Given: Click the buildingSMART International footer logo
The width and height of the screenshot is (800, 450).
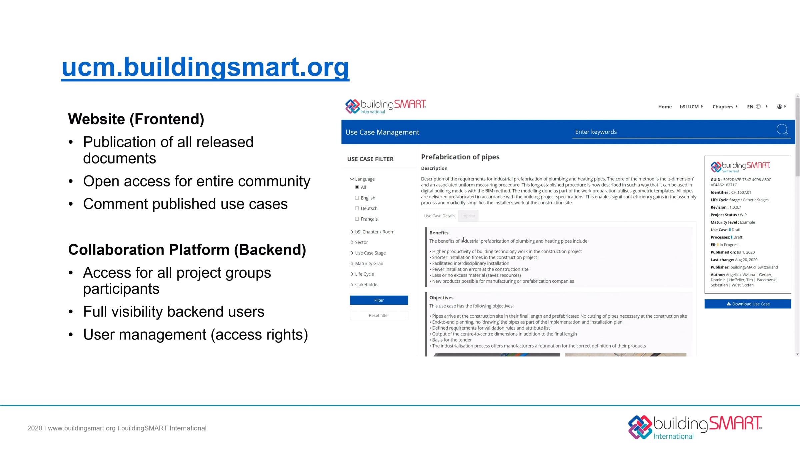Looking at the screenshot, I should [695, 427].
